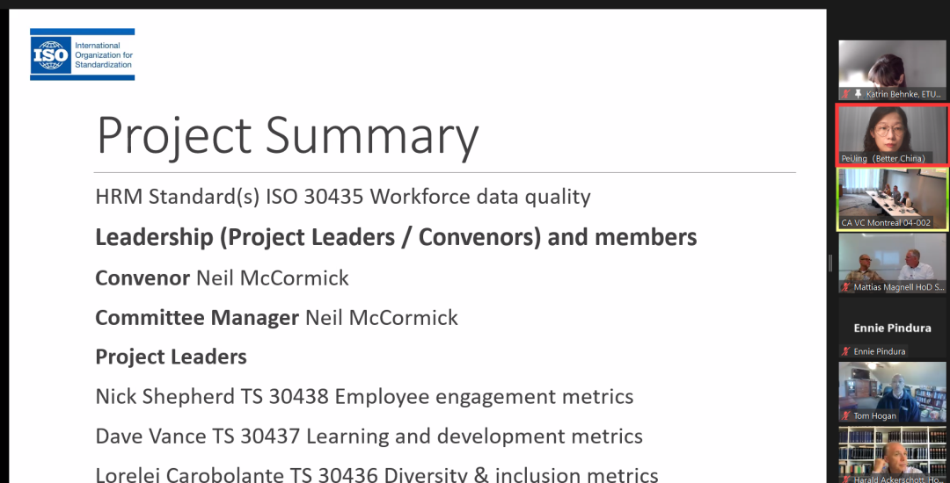Select Tom Hogan's video thumbnail
This screenshot has width=950, height=483.
point(892,387)
